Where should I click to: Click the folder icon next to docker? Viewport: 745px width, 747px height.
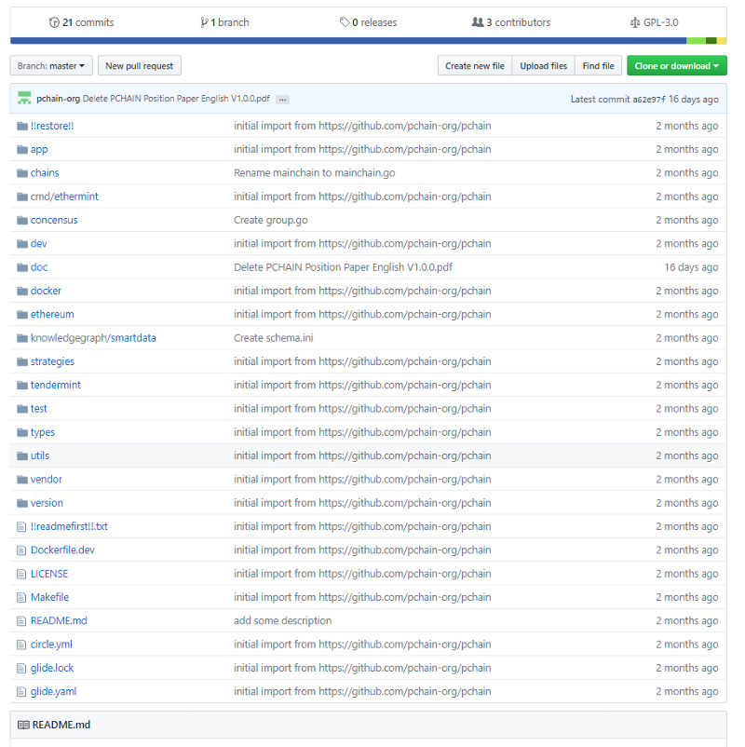(22, 291)
